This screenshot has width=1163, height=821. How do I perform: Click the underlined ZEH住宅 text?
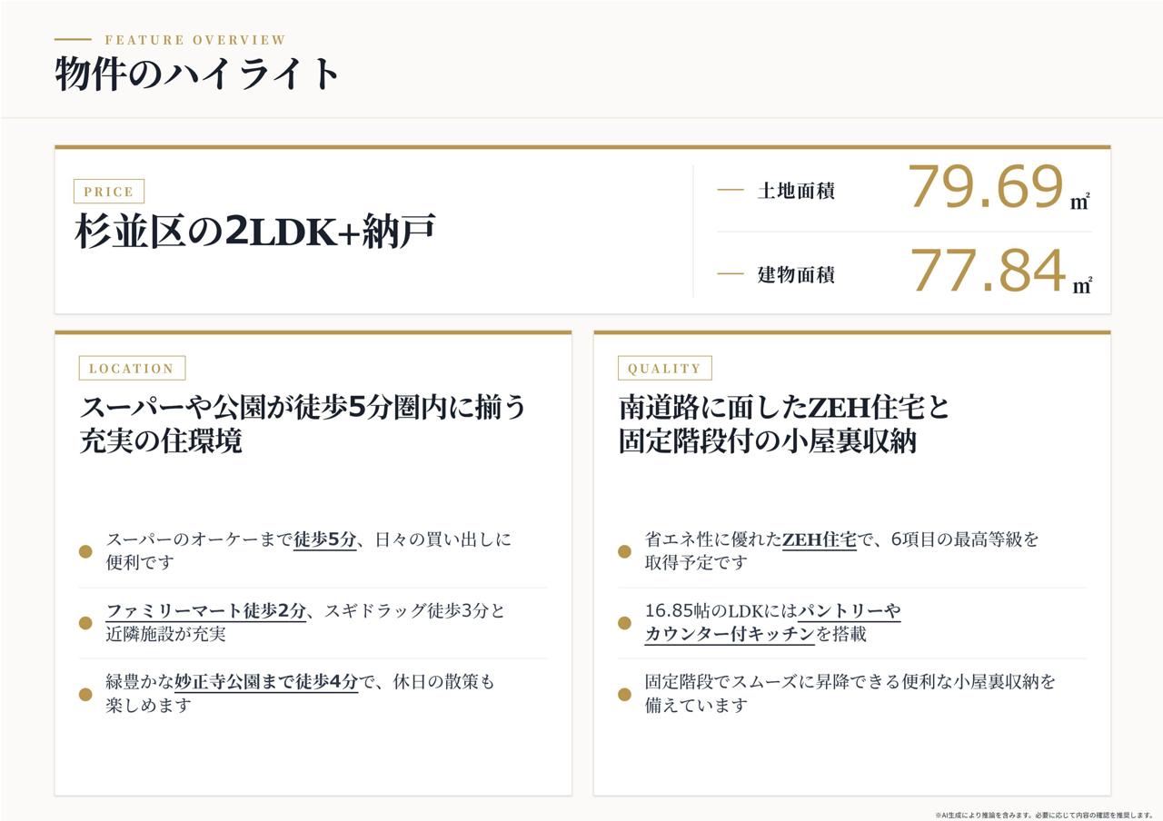click(x=820, y=539)
